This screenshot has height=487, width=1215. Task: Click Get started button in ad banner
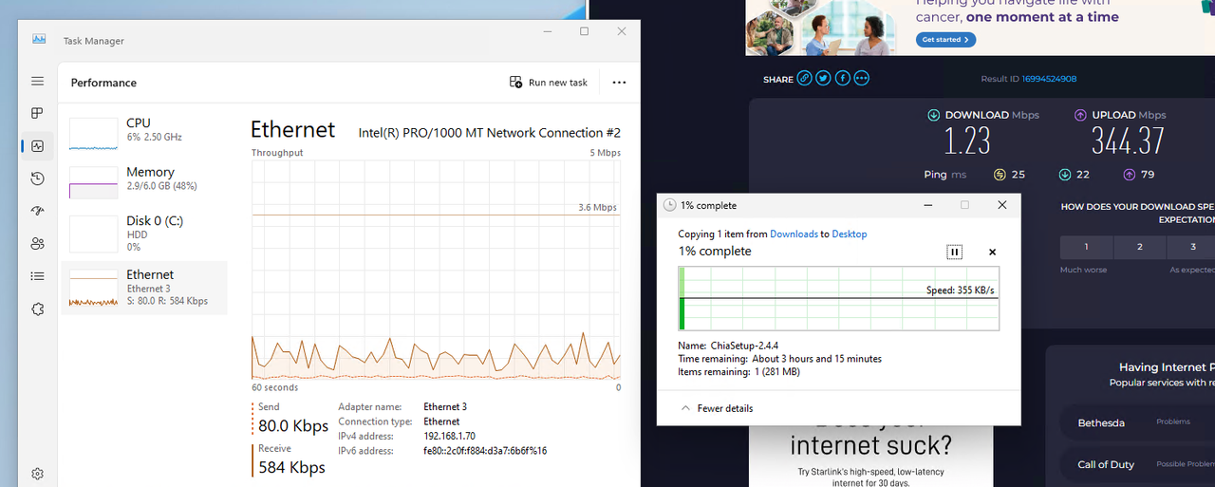[945, 40]
